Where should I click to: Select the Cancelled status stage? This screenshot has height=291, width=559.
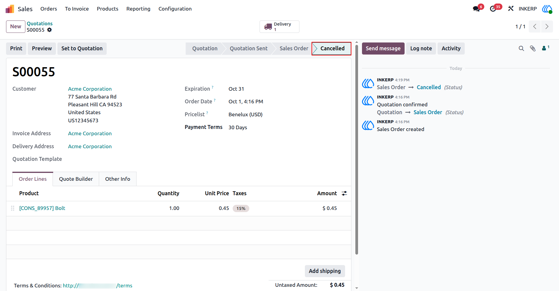pos(331,48)
